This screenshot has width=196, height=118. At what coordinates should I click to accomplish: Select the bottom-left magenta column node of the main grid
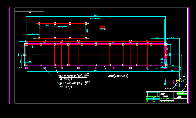point(27,68)
